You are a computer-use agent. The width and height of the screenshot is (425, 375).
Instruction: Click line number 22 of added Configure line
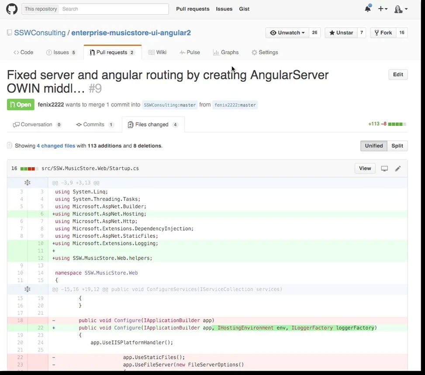click(40, 328)
